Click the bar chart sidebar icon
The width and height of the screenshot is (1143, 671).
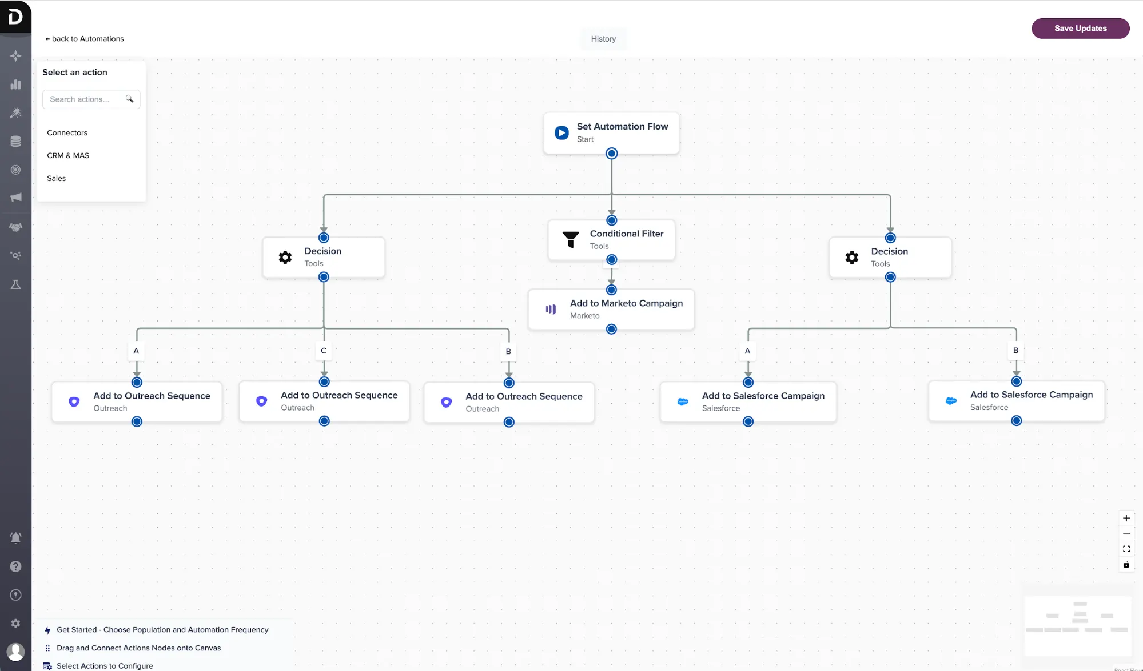click(x=15, y=85)
